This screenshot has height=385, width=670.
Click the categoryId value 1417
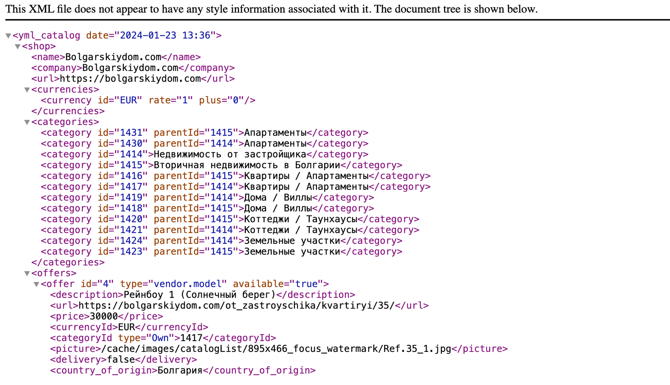coord(191,338)
